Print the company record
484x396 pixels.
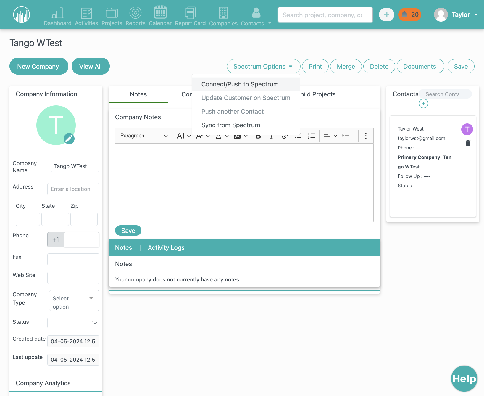[x=315, y=66]
